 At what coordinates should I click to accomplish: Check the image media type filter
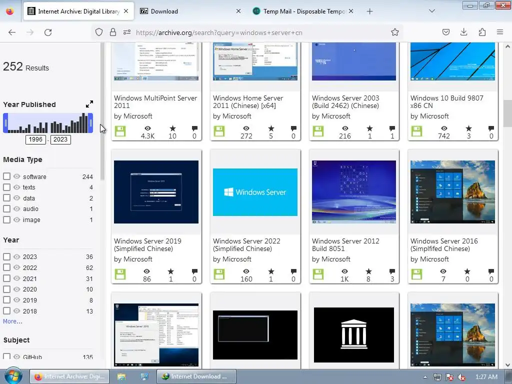point(6,219)
